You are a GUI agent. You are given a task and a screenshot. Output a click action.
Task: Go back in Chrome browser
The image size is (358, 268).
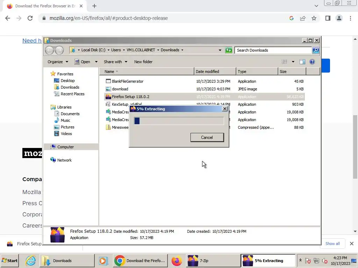click(x=8, y=18)
